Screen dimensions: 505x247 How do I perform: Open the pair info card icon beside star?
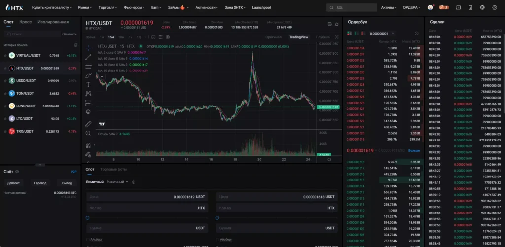coord(329,24)
